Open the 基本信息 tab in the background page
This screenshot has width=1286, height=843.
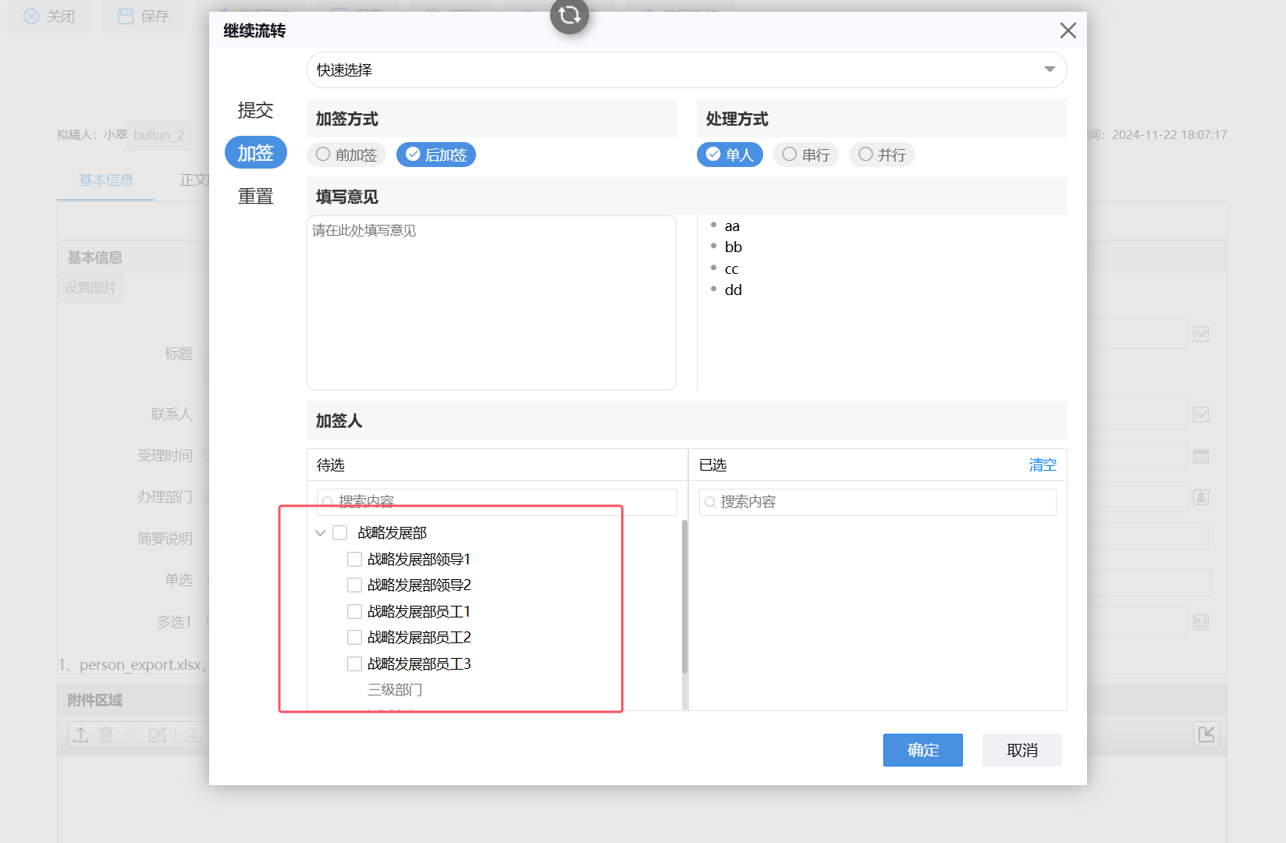coord(106,180)
